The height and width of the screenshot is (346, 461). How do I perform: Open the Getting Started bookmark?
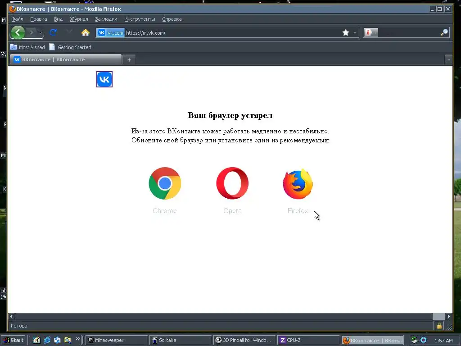click(70, 47)
